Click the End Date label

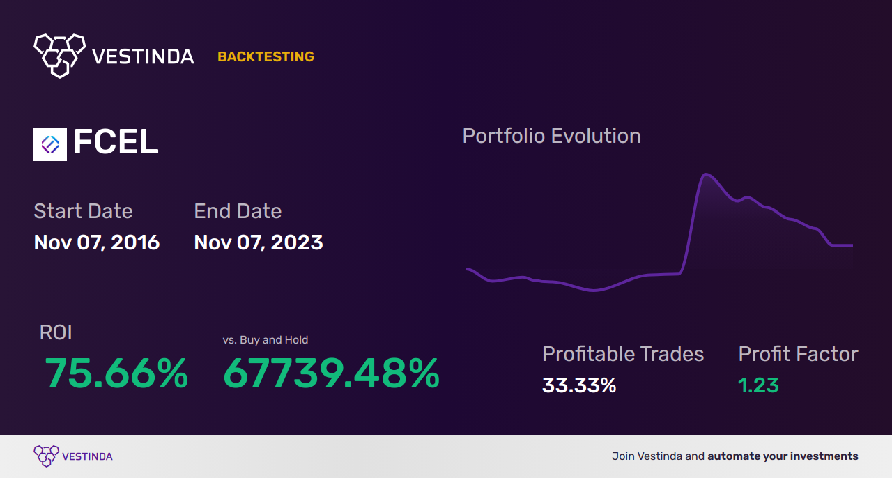click(x=238, y=211)
